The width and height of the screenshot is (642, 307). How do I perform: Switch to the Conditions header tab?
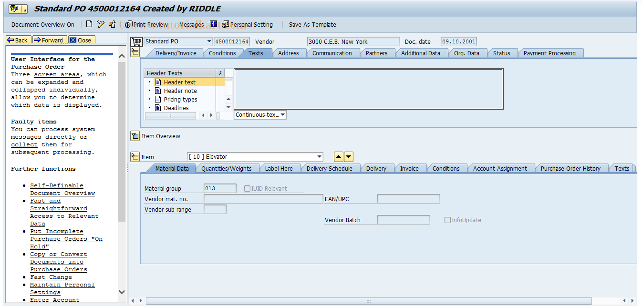[x=222, y=53]
